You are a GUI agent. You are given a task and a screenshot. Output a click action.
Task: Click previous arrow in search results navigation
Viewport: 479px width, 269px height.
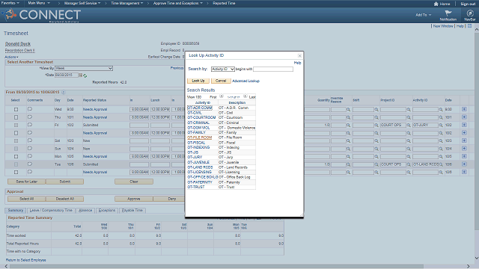pos(222,96)
